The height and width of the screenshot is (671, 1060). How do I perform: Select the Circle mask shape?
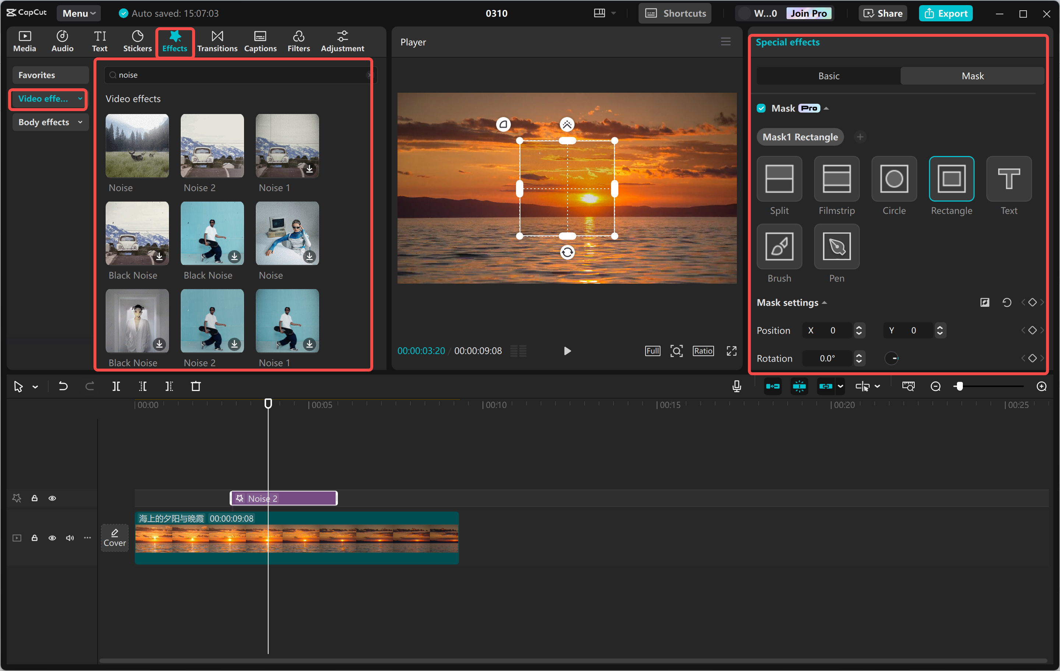coord(894,179)
